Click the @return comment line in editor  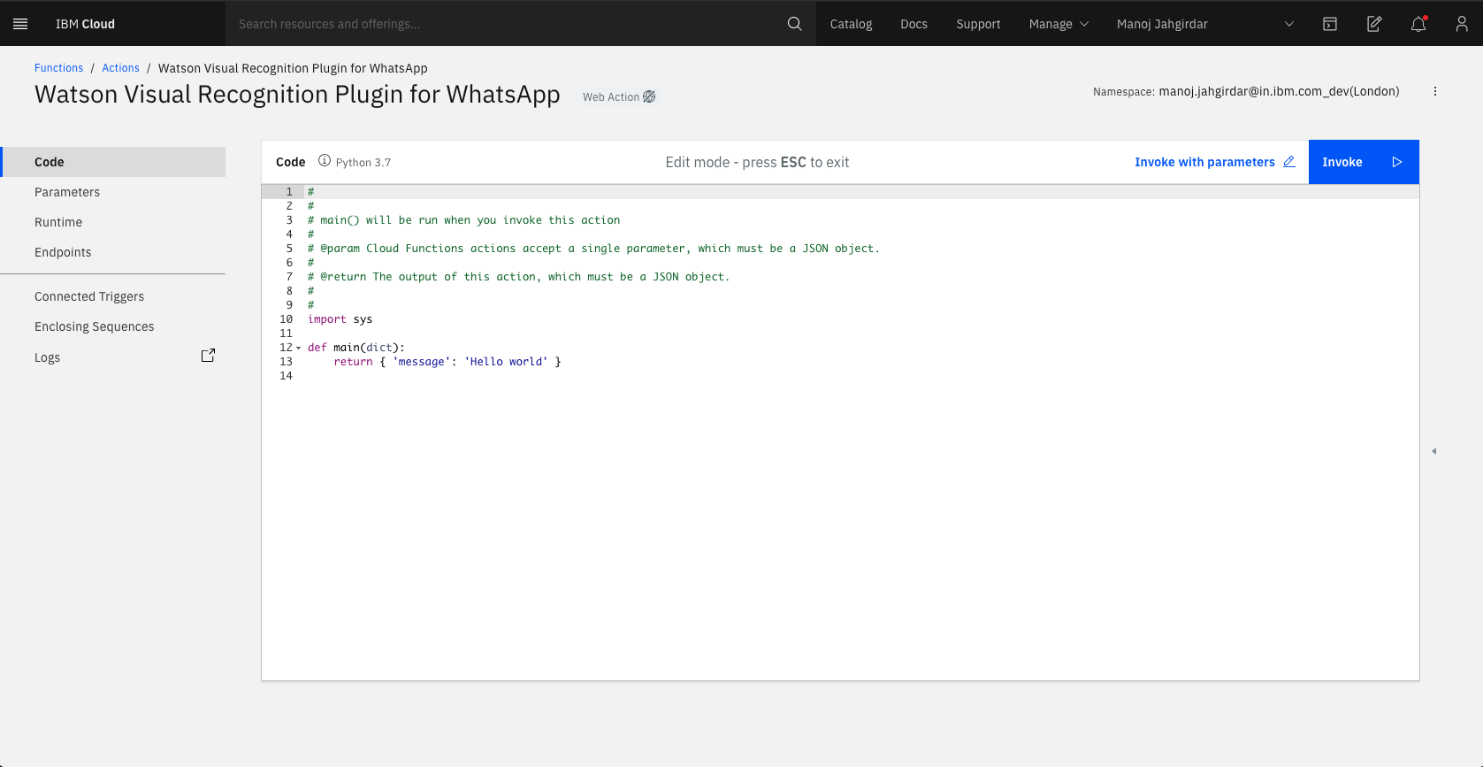[518, 277]
